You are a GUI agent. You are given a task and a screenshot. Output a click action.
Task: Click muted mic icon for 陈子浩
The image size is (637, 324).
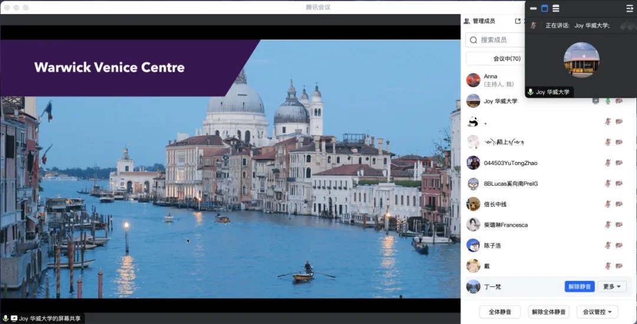(x=608, y=245)
